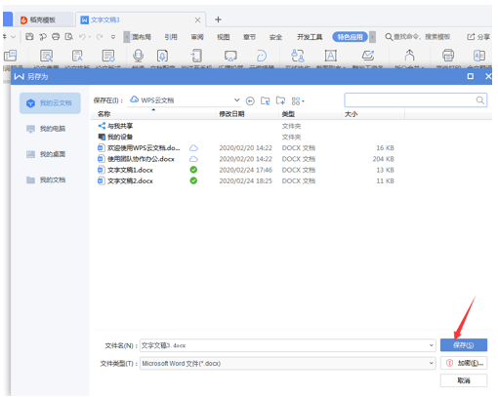498x397 pixels.
Task: Click the online collaboration people icon in ribbon
Action: point(298,56)
